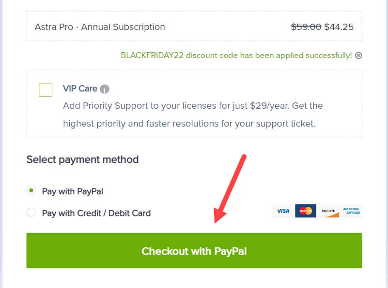Click the Select payment method heading
Viewport: 388px width, 288px height.
click(82, 159)
